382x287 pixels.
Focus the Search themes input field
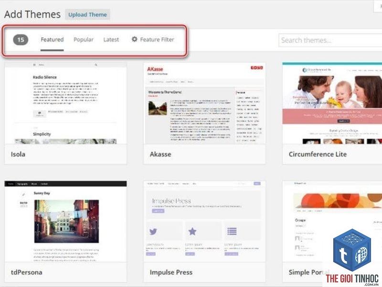click(330, 40)
